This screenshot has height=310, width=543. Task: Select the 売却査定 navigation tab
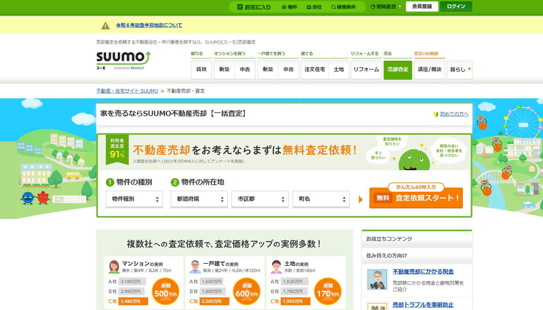pos(398,70)
